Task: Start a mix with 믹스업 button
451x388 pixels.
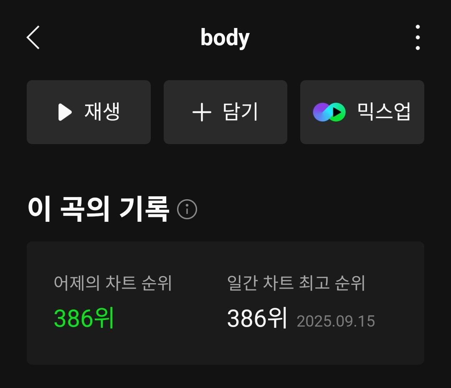Action: click(x=362, y=112)
